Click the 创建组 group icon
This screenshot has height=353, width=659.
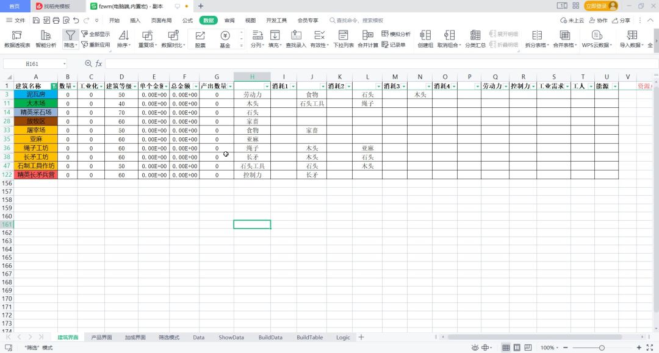(x=425, y=38)
